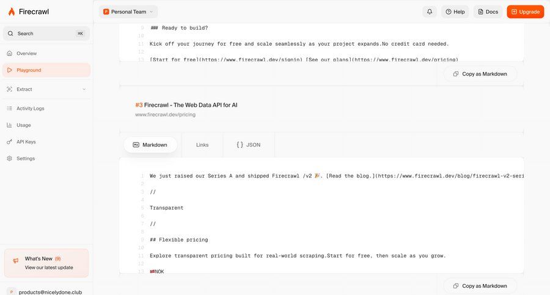Click the copy icon in lower Copy as Markdown
This screenshot has height=295, width=550.
pos(456,286)
